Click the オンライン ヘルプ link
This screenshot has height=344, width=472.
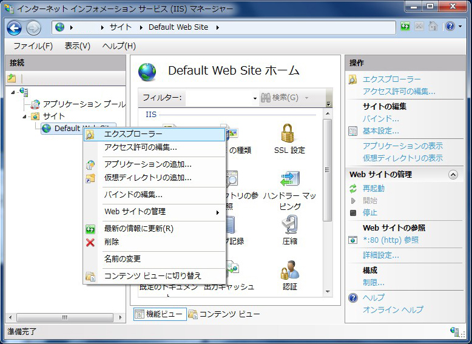click(393, 310)
